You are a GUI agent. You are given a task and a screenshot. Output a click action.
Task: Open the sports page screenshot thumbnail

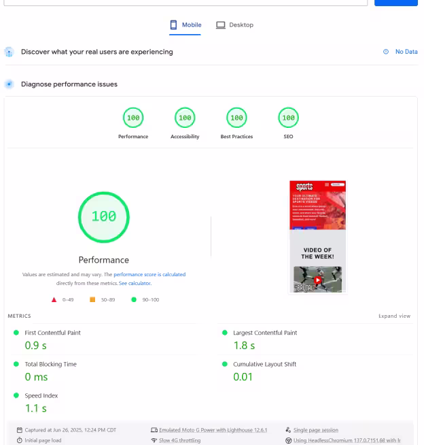click(x=317, y=237)
